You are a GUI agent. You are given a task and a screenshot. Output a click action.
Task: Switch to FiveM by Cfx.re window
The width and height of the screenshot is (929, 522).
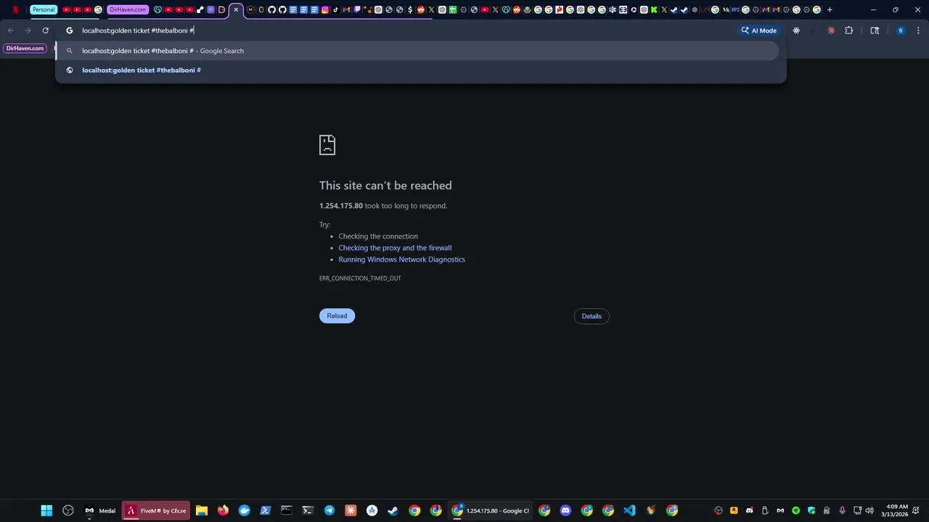coord(156,510)
